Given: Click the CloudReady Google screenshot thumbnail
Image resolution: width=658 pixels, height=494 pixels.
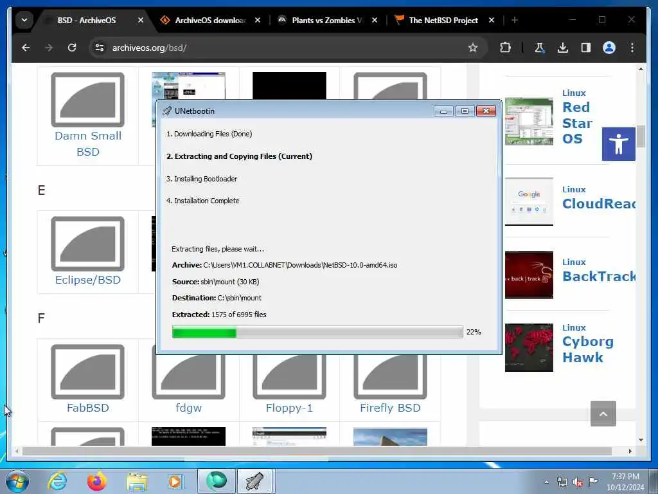Looking at the screenshot, I should coord(529,201).
